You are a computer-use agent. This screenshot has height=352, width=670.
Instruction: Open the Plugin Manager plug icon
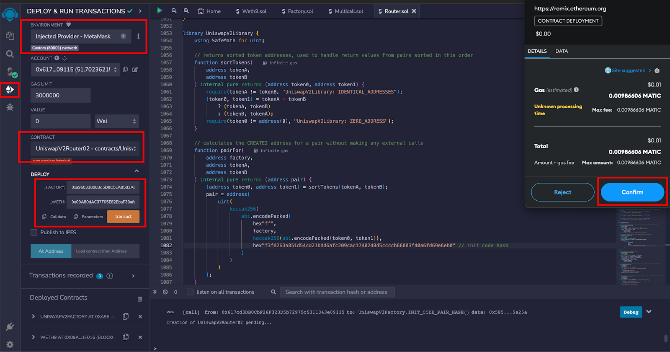pos(10,326)
